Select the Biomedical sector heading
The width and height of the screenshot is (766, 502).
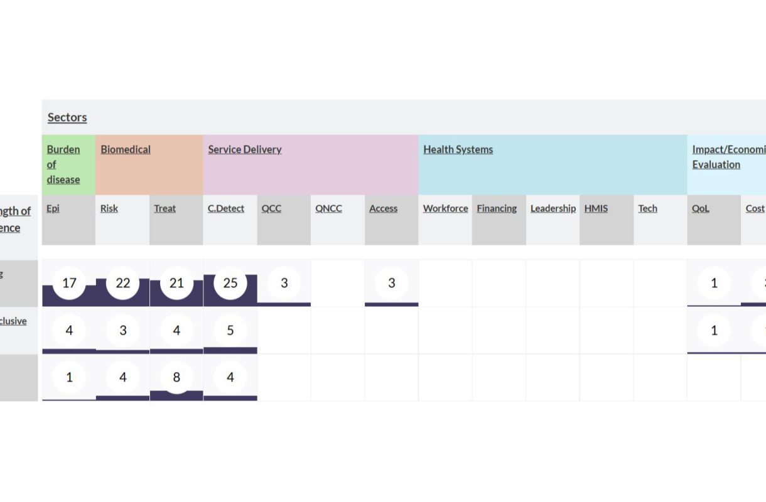coord(126,149)
